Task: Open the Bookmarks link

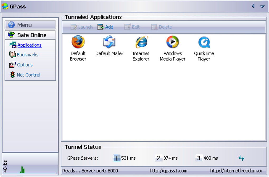Action: pyautogui.click(x=28, y=55)
